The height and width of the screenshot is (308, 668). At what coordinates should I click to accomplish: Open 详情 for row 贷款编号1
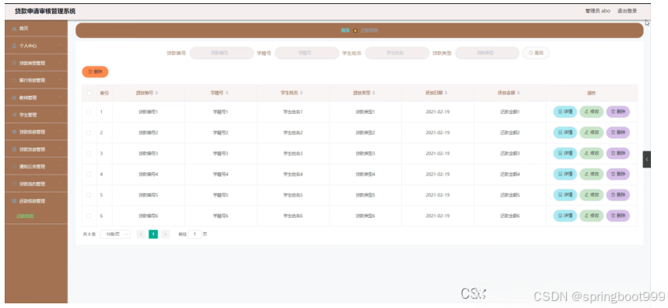[x=565, y=112]
